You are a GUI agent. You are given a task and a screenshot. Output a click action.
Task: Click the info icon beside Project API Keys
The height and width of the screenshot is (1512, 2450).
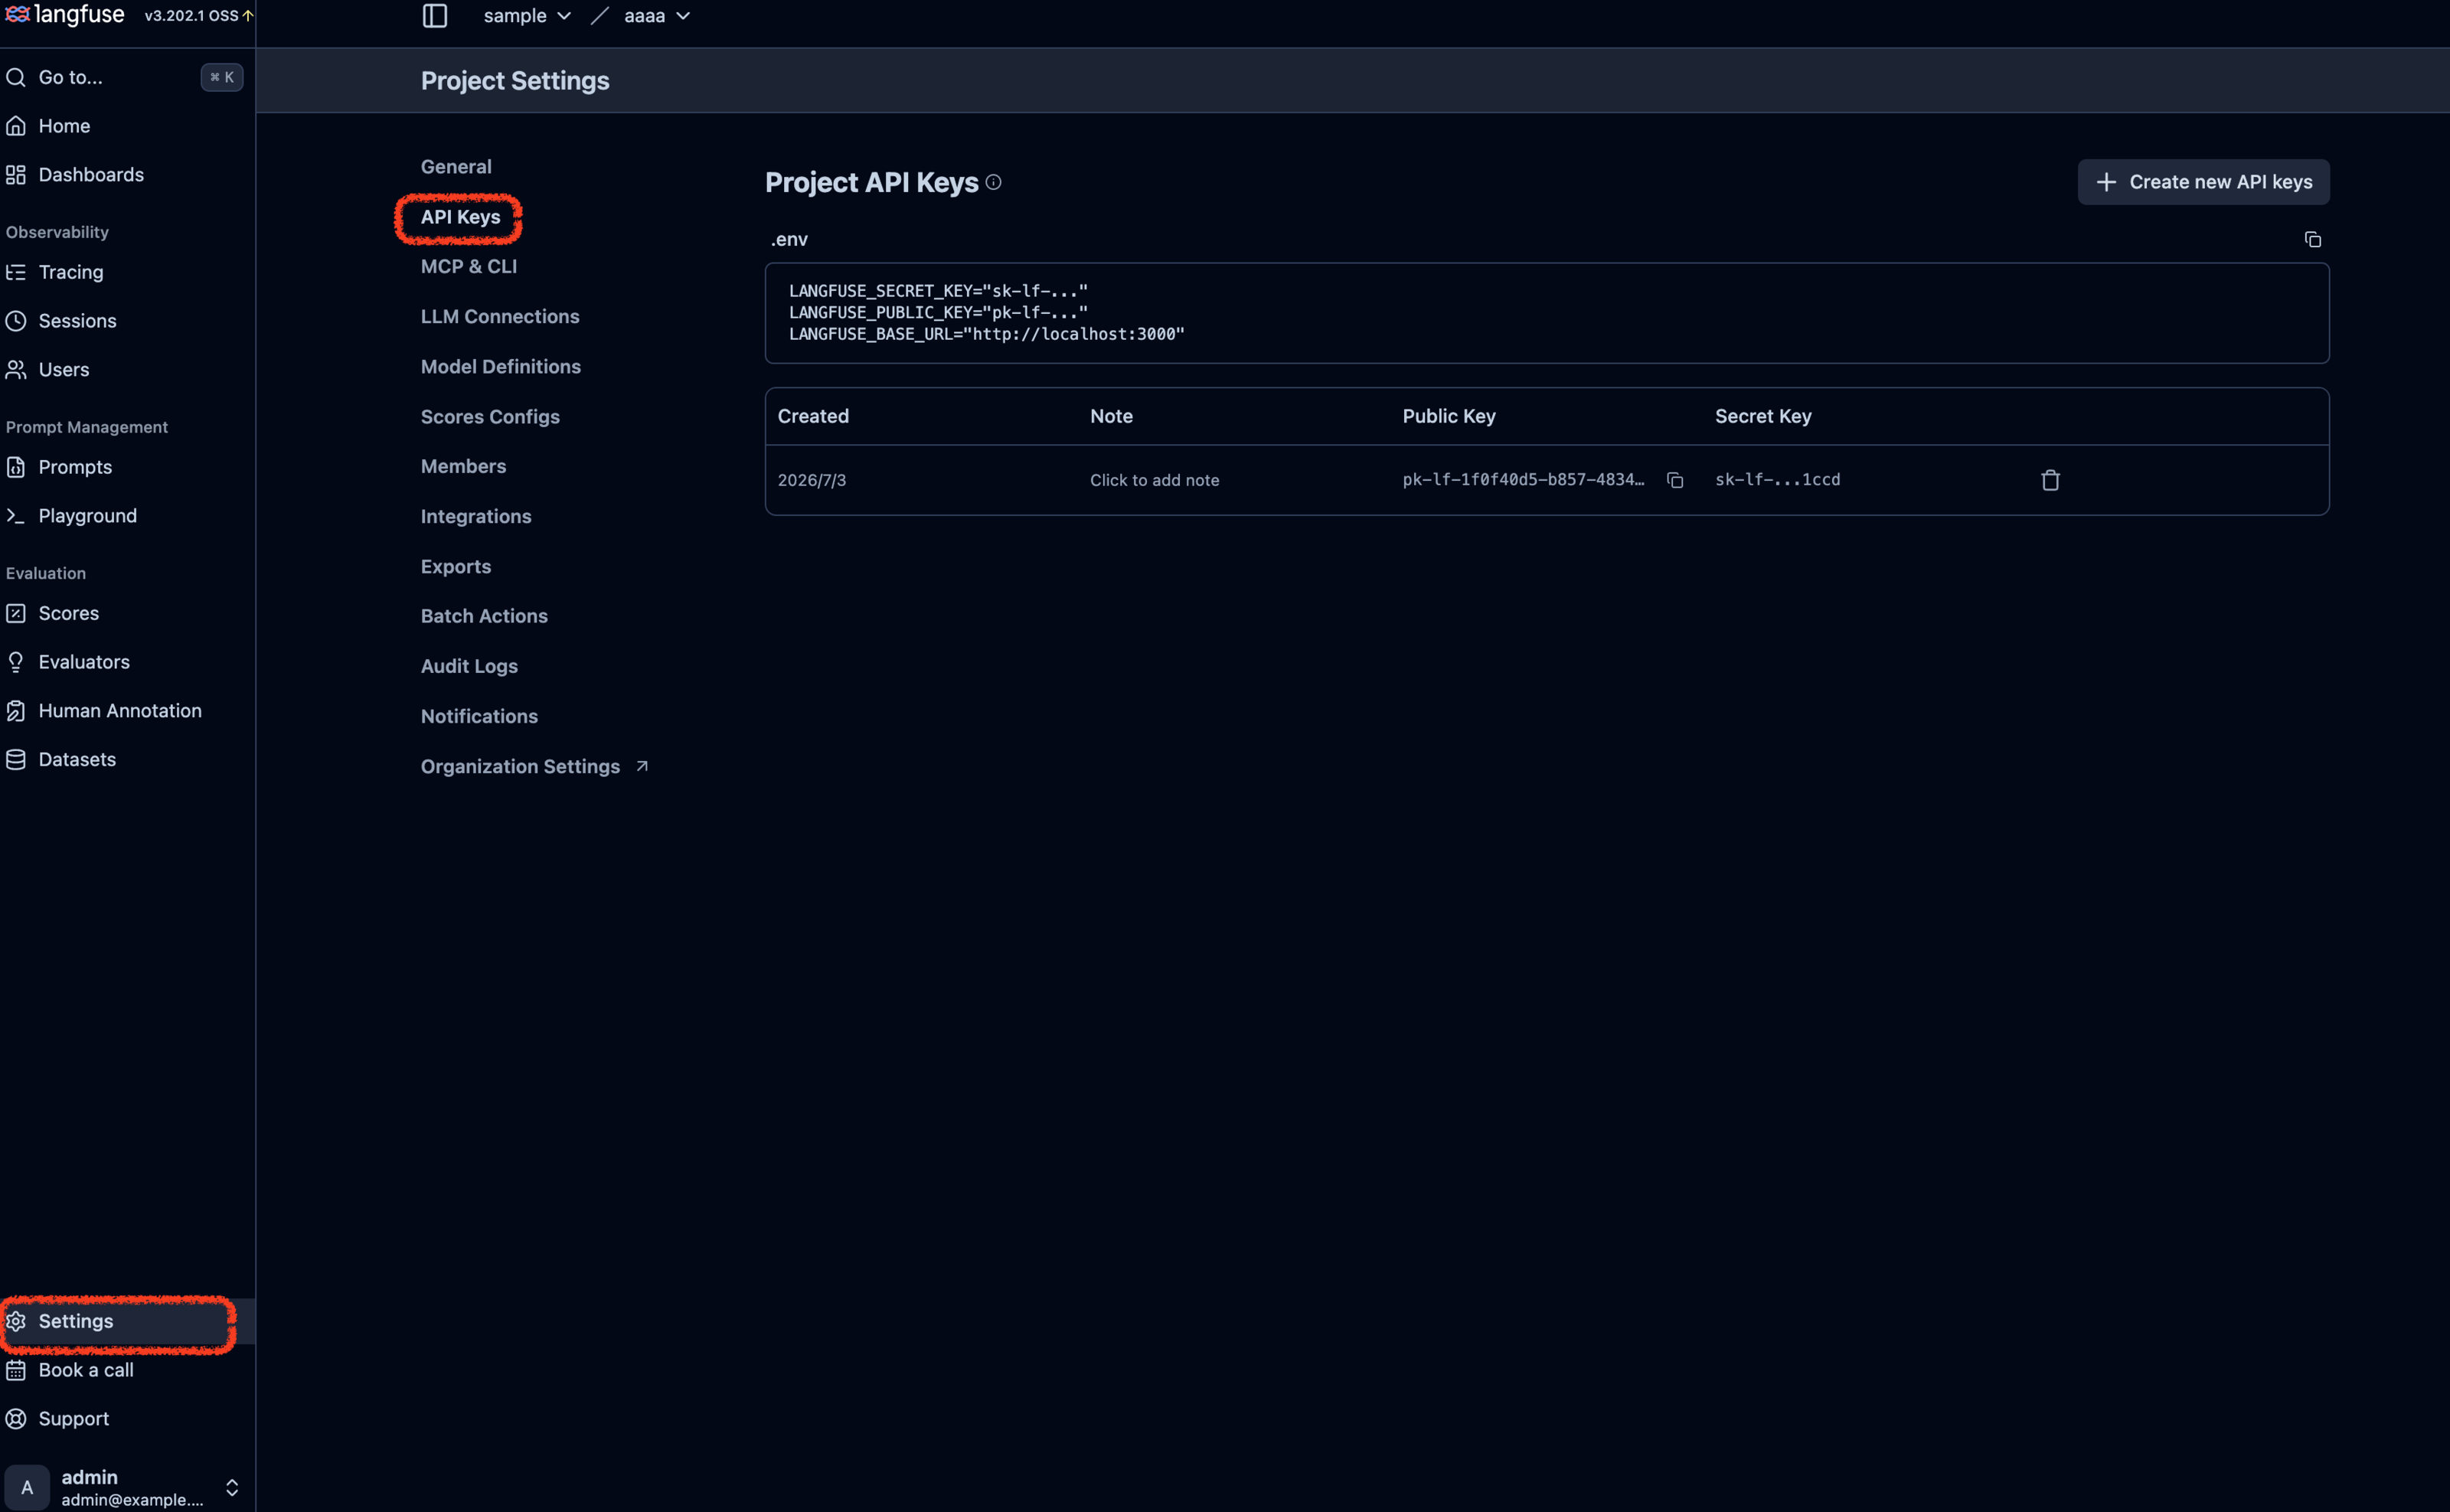click(x=993, y=182)
